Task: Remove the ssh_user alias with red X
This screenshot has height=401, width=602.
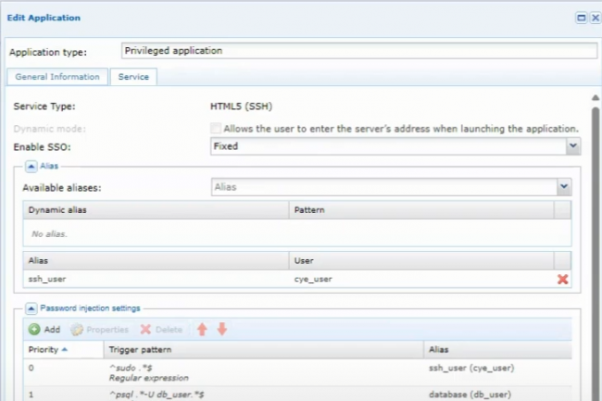Action: point(562,279)
